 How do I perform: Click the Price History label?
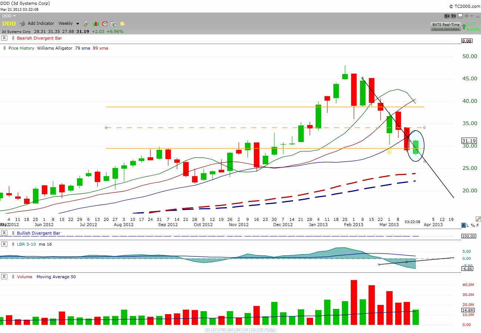(21, 48)
